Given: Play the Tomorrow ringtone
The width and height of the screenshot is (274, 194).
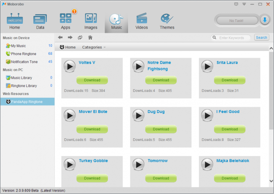Looking at the screenshot, I should [x=138, y=164].
